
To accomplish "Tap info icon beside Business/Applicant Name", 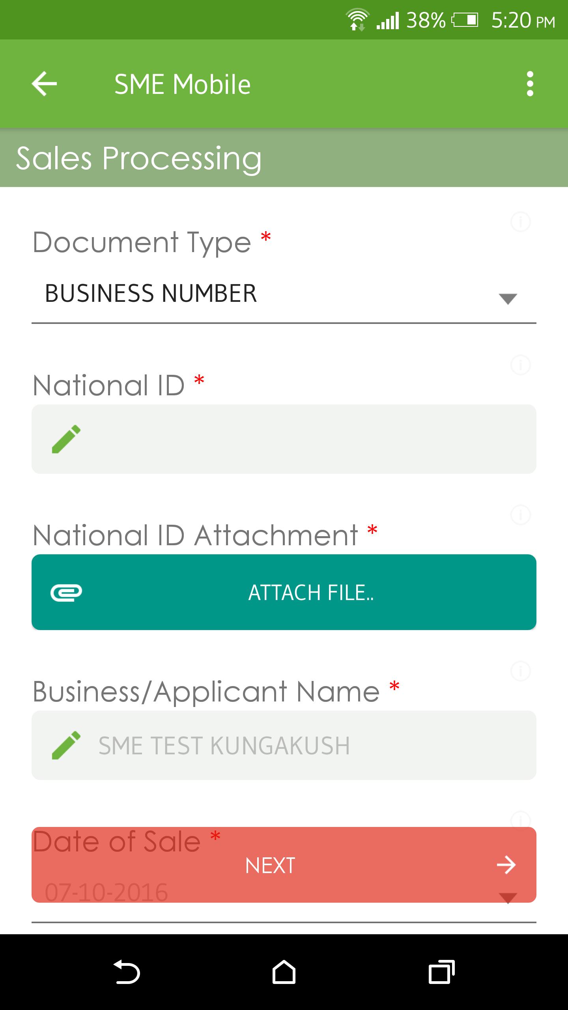I will [x=520, y=671].
